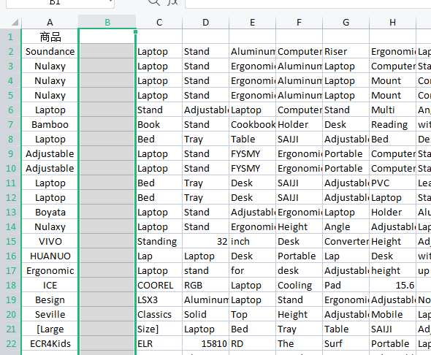Select the ELR cell
This screenshot has height=355, width=431.
point(159,343)
